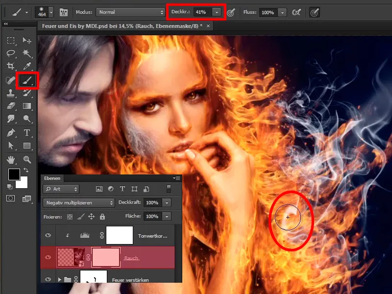This screenshot has height=294, width=392.
Task: Click the Deckkr. 41% value field
Action: 203,12
